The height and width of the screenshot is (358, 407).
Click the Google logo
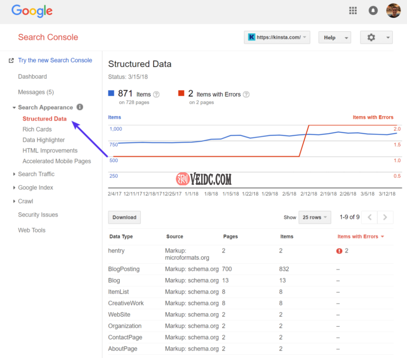coord(32,11)
